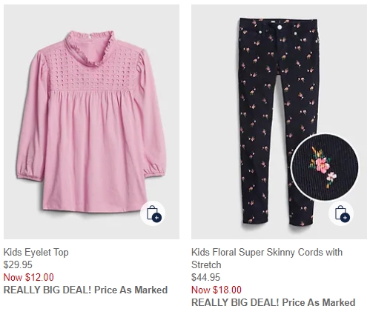Open the pink Kids Eyelet Top image

(x=91, y=121)
